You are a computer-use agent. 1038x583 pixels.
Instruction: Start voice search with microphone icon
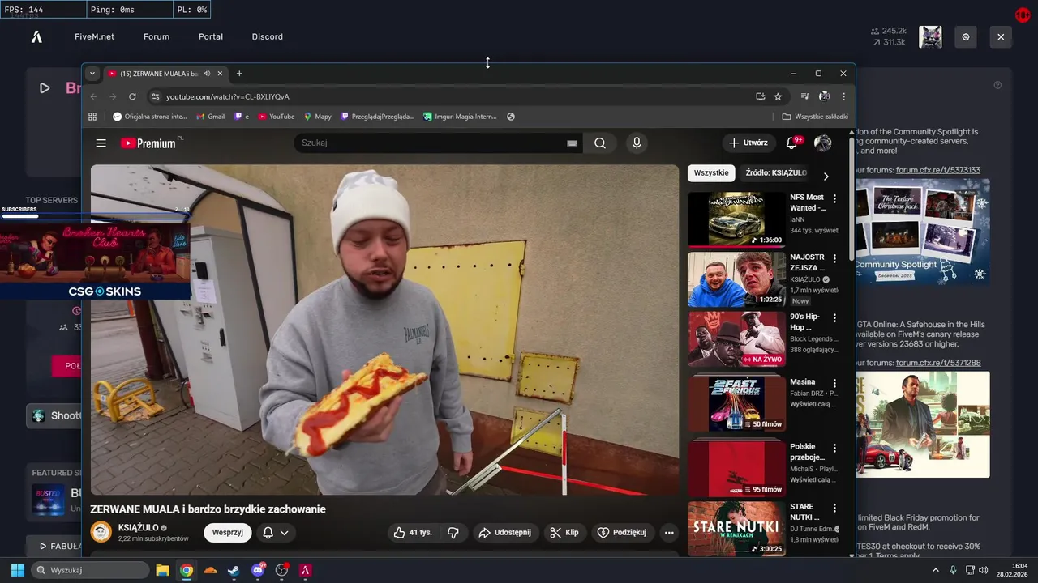click(x=637, y=143)
